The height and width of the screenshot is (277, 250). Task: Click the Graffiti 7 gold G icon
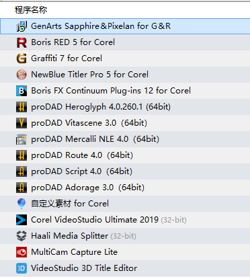click(x=22, y=58)
